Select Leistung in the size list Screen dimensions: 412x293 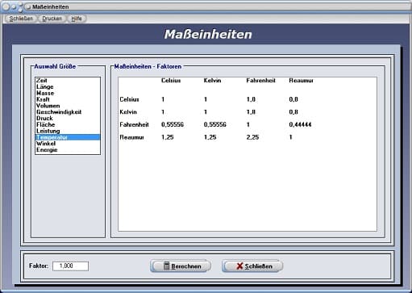tap(68, 131)
